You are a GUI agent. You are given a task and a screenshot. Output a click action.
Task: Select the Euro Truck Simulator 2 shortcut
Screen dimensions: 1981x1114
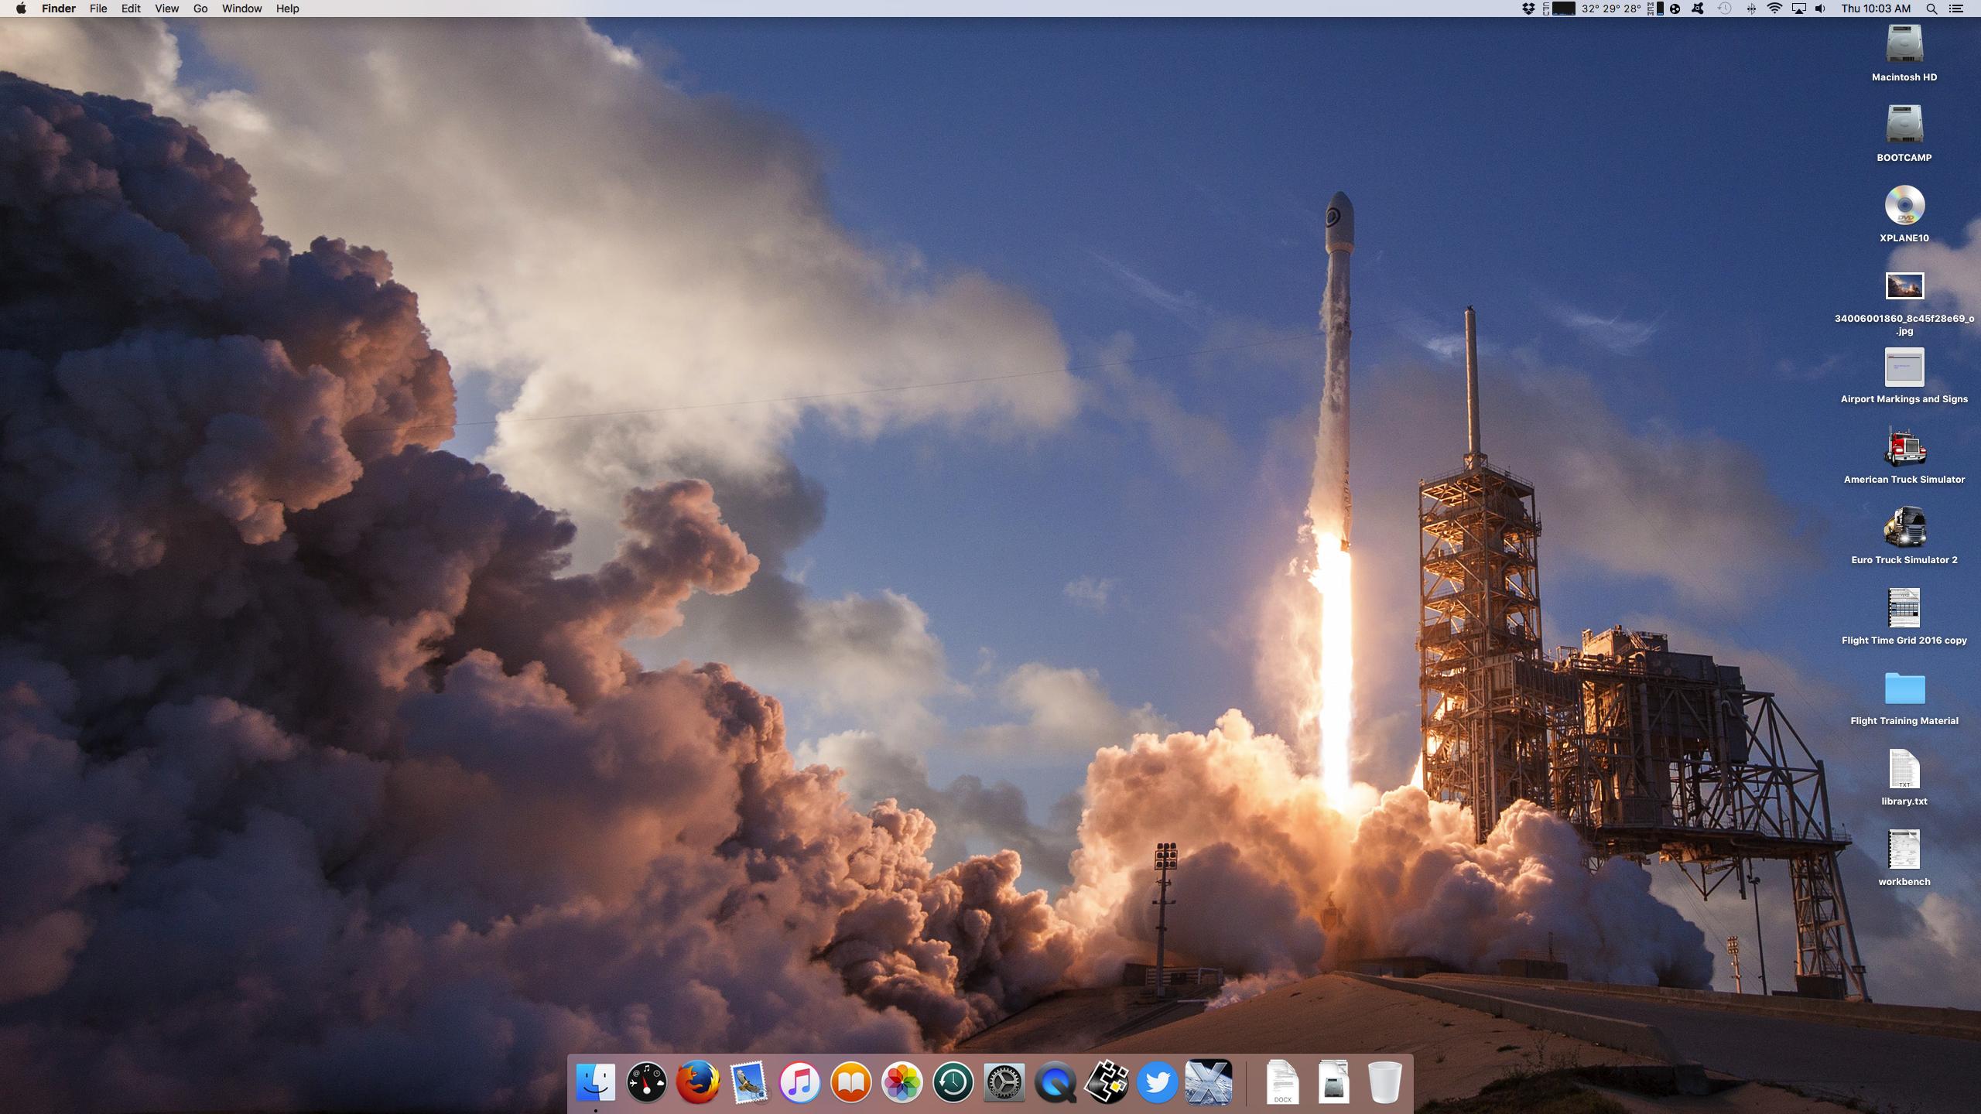[x=1904, y=527]
